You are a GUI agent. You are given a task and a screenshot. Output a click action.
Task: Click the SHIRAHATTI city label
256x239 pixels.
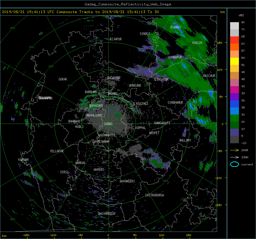pyautogui.click(x=107, y=135)
